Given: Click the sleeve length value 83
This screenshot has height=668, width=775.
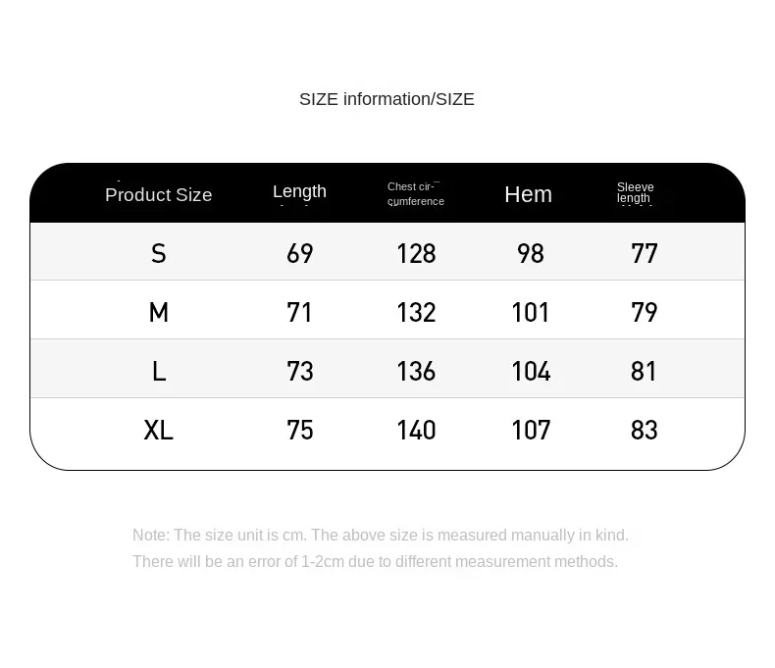Looking at the screenshot, I should 644,430.
